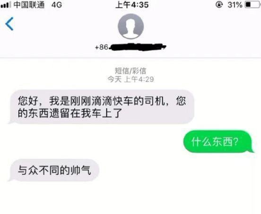Tap the 上午4:35 status bar clock
The width and height of the screenshot is (261, 214).
[132, 5]
